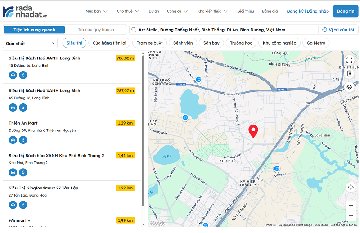Viewport: 360px width, 233px height.
Task: Select the Bệnh viện filter chip
Action: click(x=183, y=43)
